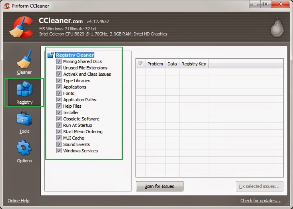Toggle the Installer checkbox
Viewport: 293px width, 209px height.
pos(59,112)
